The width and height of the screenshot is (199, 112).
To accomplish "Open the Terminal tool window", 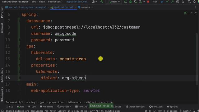I will (82, 107).
